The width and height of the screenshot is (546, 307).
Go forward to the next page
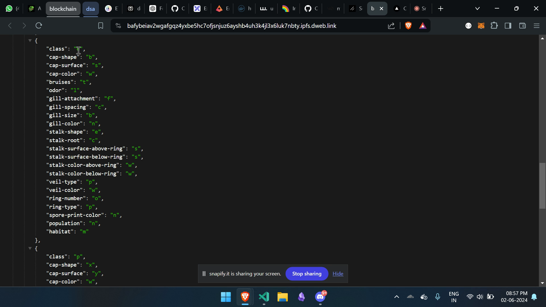24,26
